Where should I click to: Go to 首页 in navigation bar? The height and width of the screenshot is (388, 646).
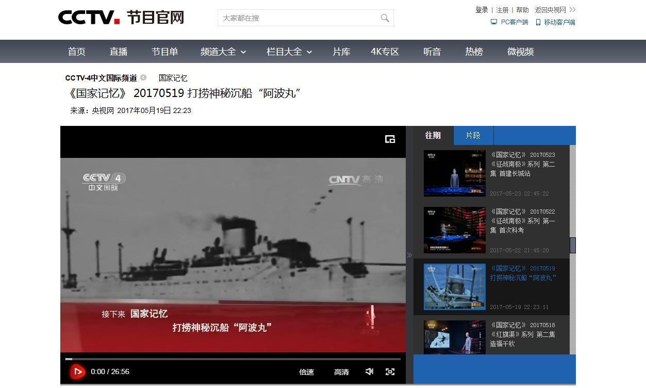[x=76, y=52]
